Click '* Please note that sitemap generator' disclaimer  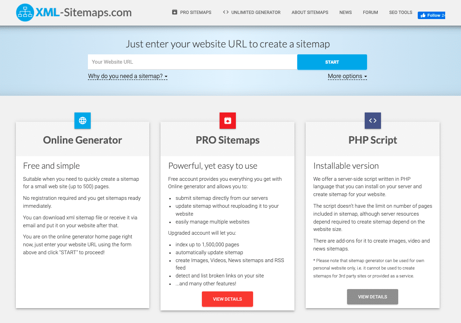tap(369, 268)
